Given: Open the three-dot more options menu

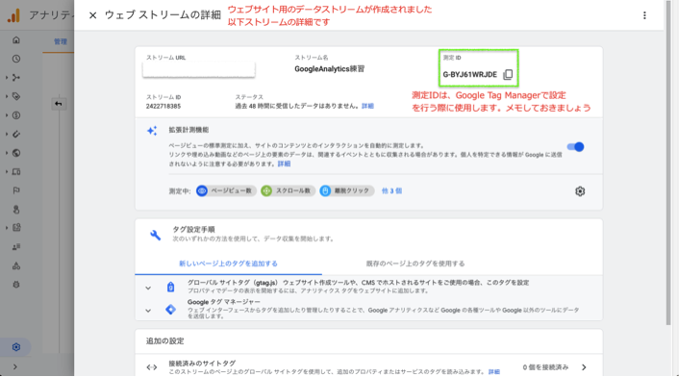Looking at the screenshot, I should 644,15.
